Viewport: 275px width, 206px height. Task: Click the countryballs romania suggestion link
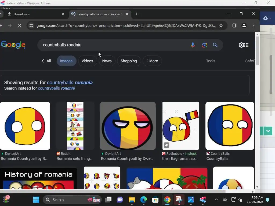(70, 83)
